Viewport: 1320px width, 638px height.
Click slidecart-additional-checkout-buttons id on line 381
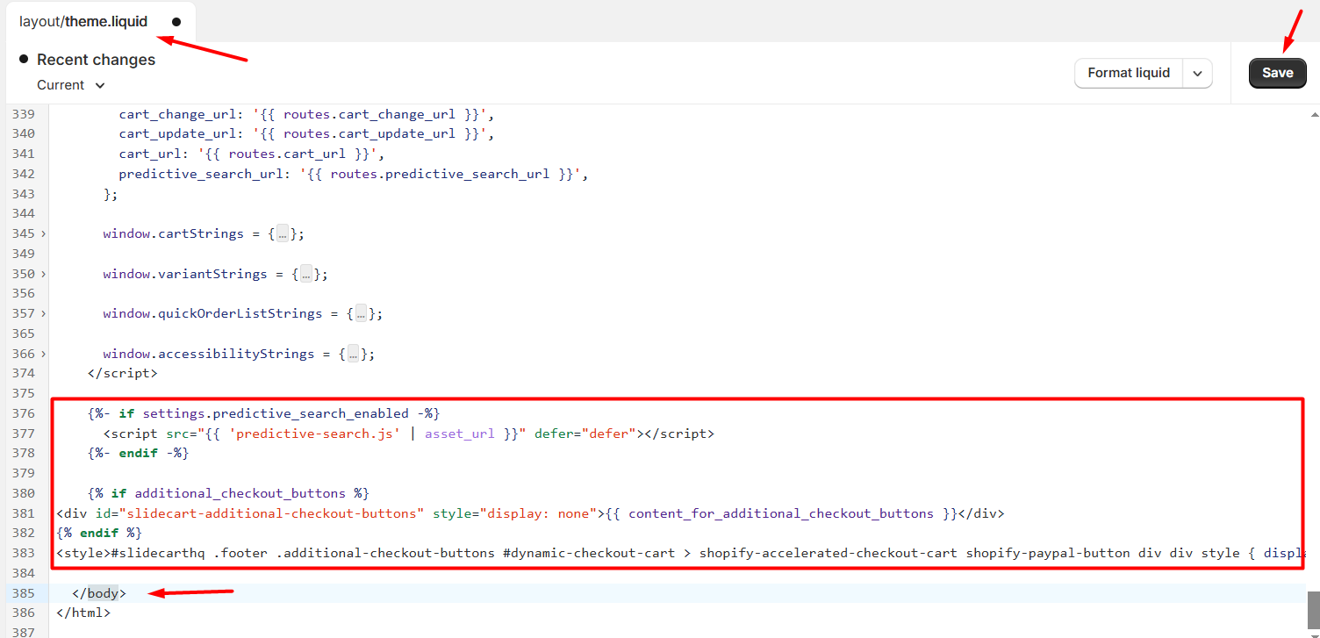272,513
